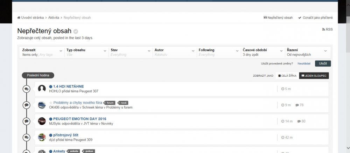Expand the Řazení sort dropdown
350x153 pixels.
click(x=307, y=52)
